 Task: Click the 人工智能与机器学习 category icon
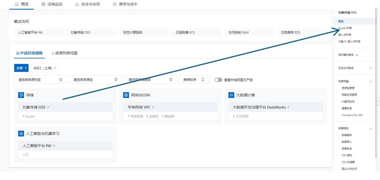21,134
